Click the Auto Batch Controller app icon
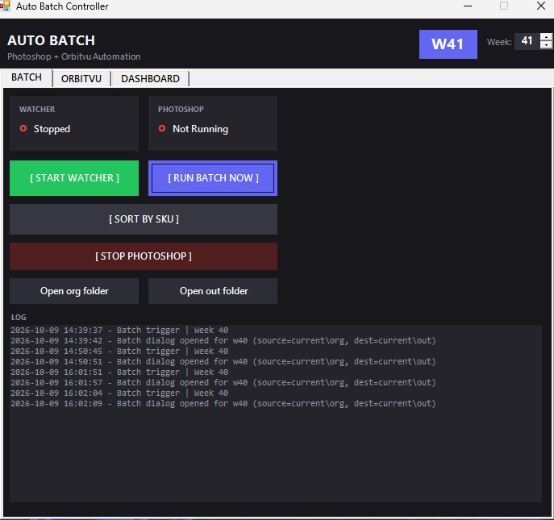Screen dimensions: 554x520 5,6
